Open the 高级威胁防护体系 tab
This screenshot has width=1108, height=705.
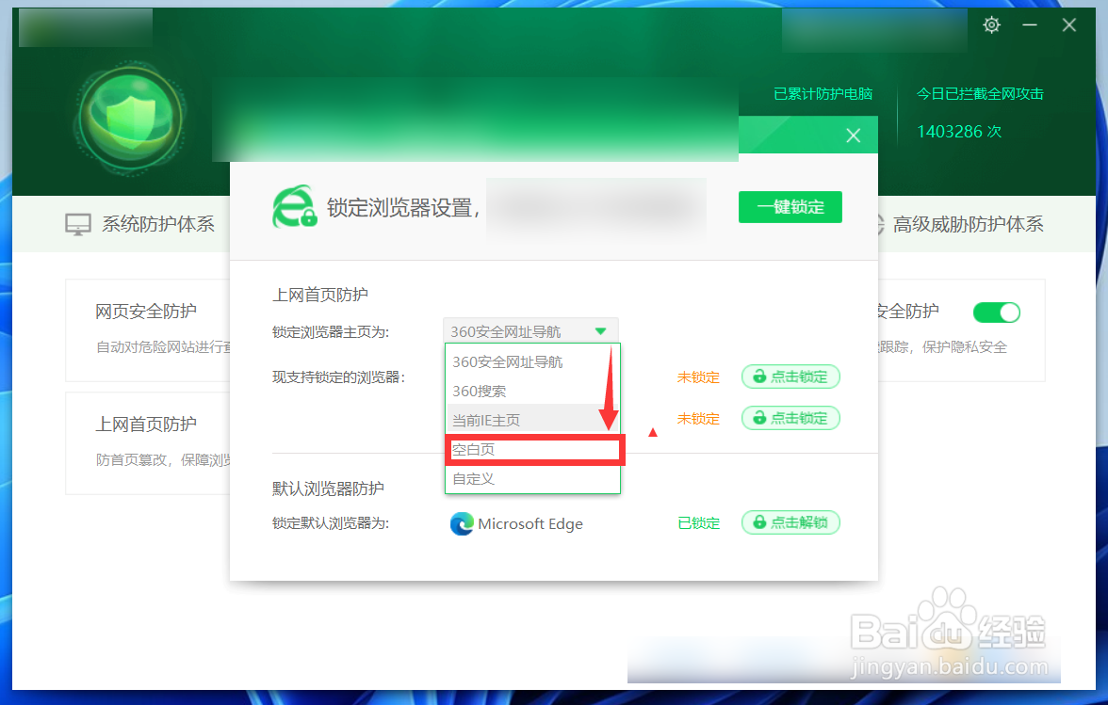pos(969,224)
